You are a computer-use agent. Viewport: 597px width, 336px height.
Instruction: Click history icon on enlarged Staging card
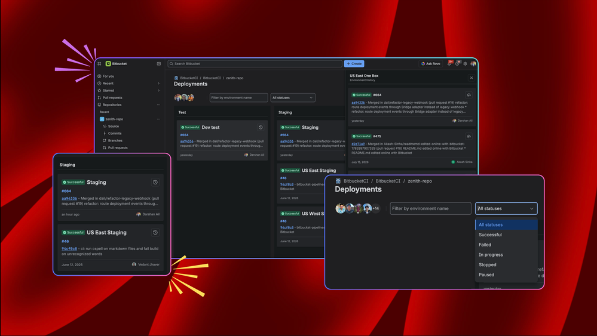(x=155, y=183)
